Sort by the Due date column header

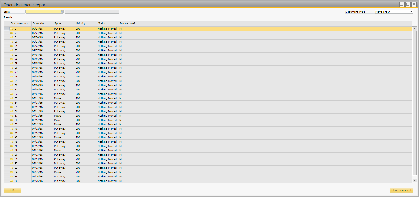tap(42, 23)
